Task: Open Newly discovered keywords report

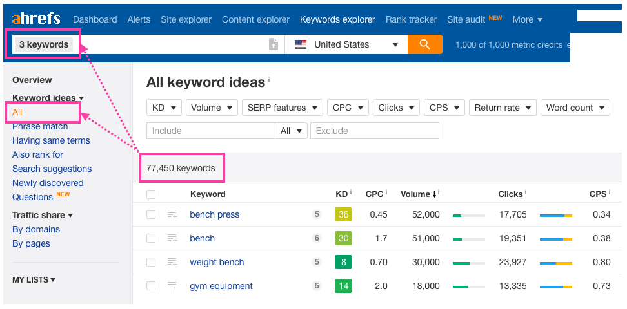Action: 48,183
